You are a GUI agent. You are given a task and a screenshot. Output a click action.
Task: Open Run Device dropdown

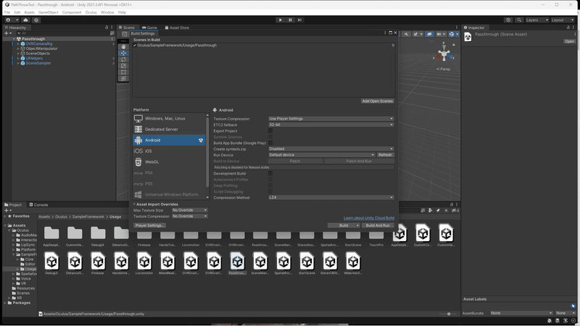click(x=322, y=155)
